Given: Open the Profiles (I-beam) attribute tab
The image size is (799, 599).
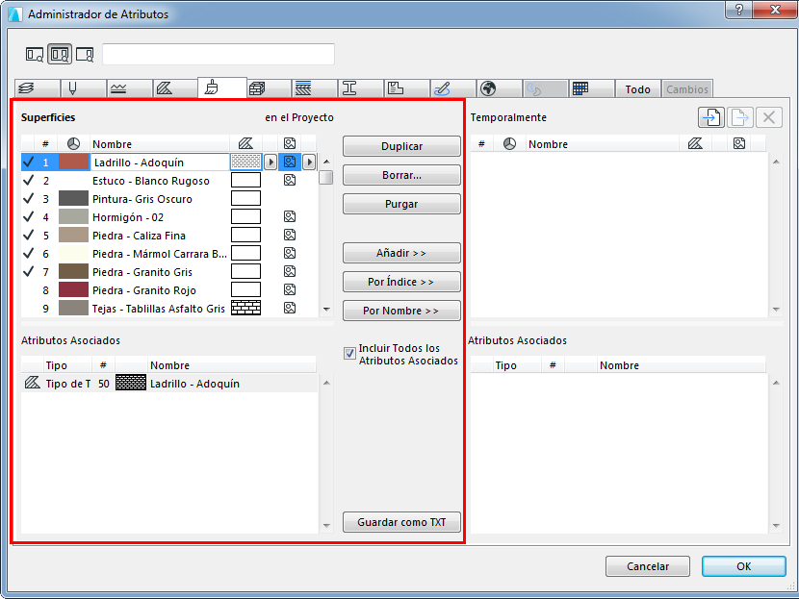Looking at the screenshot, I should click(x=360, y=88).
